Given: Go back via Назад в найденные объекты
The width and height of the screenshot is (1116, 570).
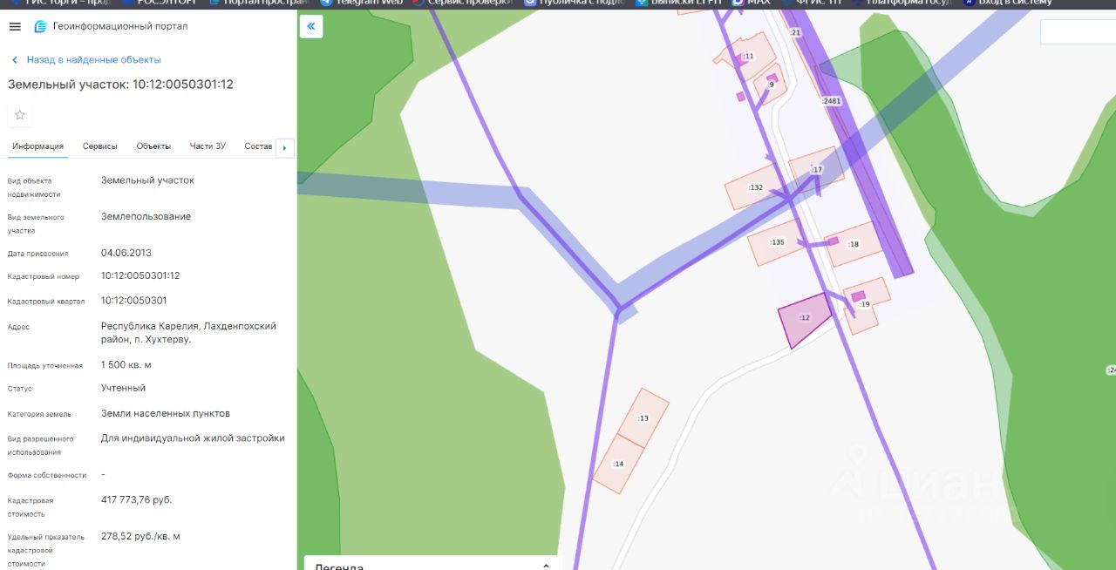Looking at the screenshot, I should [85, 59].
